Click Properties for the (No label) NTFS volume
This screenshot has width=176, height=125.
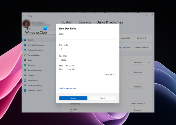click(138, 110)
